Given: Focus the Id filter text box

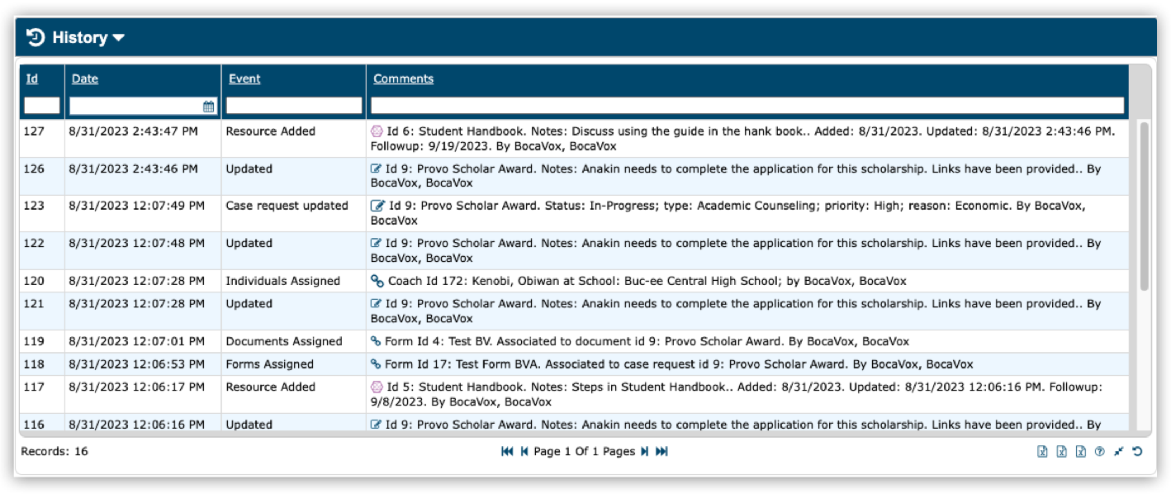Looking at the screenshot, I should coord(41,106).
